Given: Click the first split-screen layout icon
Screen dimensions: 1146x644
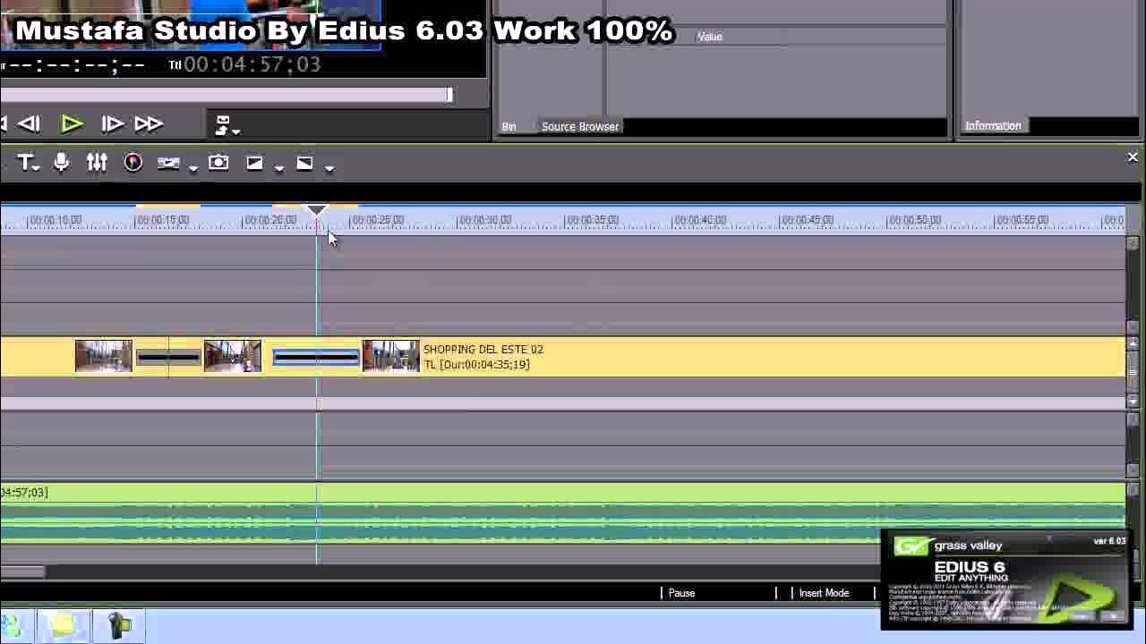Looking at the screenshot, I should pyautogui.click(x=254, y=163).
